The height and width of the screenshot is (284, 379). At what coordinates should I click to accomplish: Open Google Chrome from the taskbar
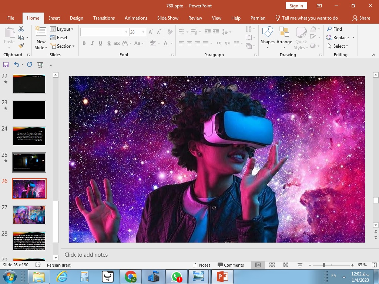[x=130, y=276]
